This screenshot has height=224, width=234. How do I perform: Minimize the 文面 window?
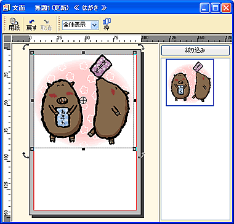[x=204, y=8]
